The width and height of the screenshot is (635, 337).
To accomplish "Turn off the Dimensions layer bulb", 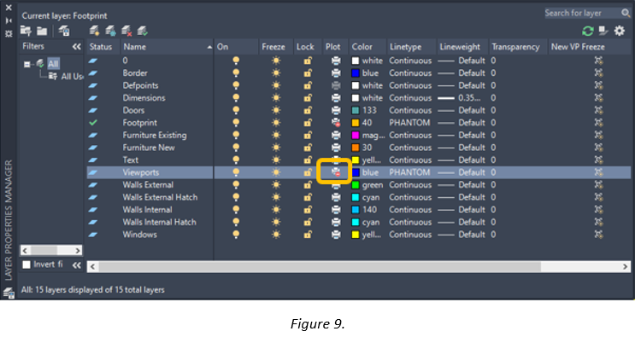I will (236, 98).
